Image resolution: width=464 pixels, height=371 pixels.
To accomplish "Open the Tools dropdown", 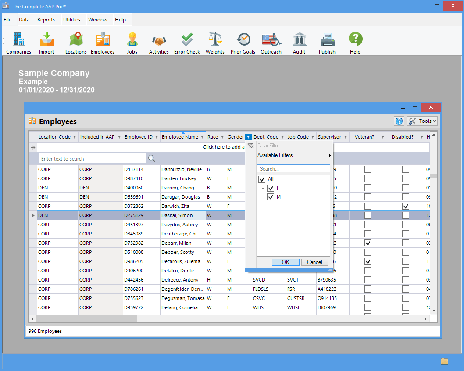I will pos(422,121).
